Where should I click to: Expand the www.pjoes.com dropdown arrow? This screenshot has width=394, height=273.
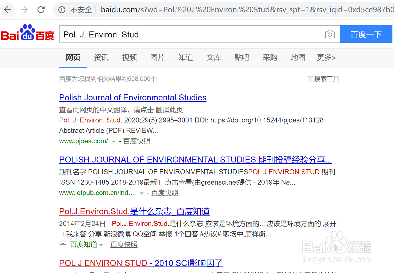(x=114, y=141)
